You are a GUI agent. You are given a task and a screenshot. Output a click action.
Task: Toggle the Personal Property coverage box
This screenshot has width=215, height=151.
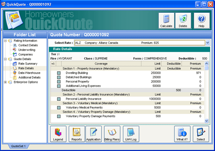point(59,82)
